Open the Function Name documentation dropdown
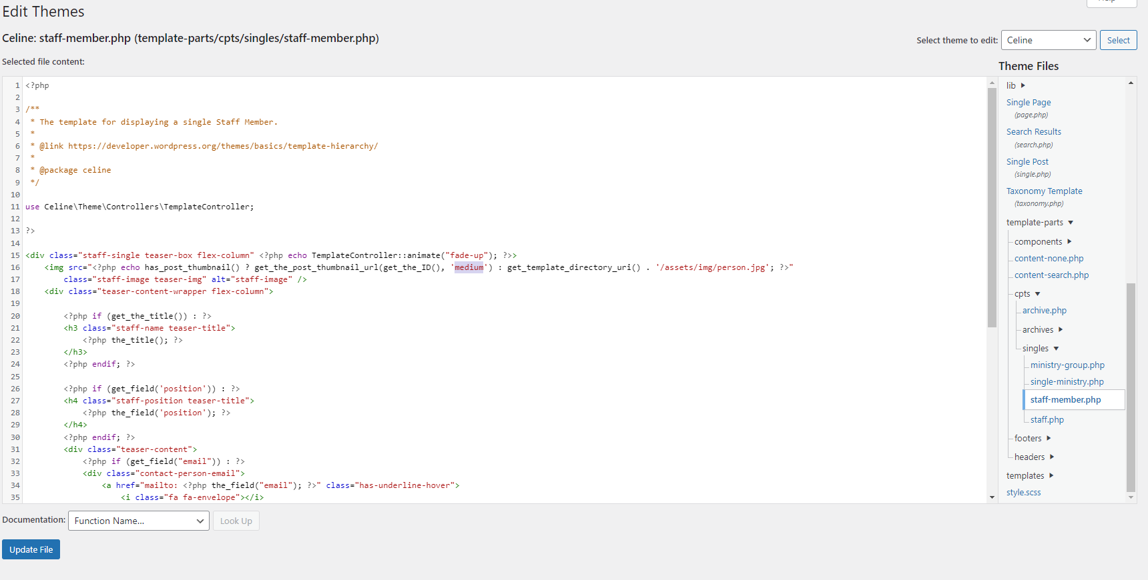This screenshot has width=1148, height=580. (x=138, y=521)
